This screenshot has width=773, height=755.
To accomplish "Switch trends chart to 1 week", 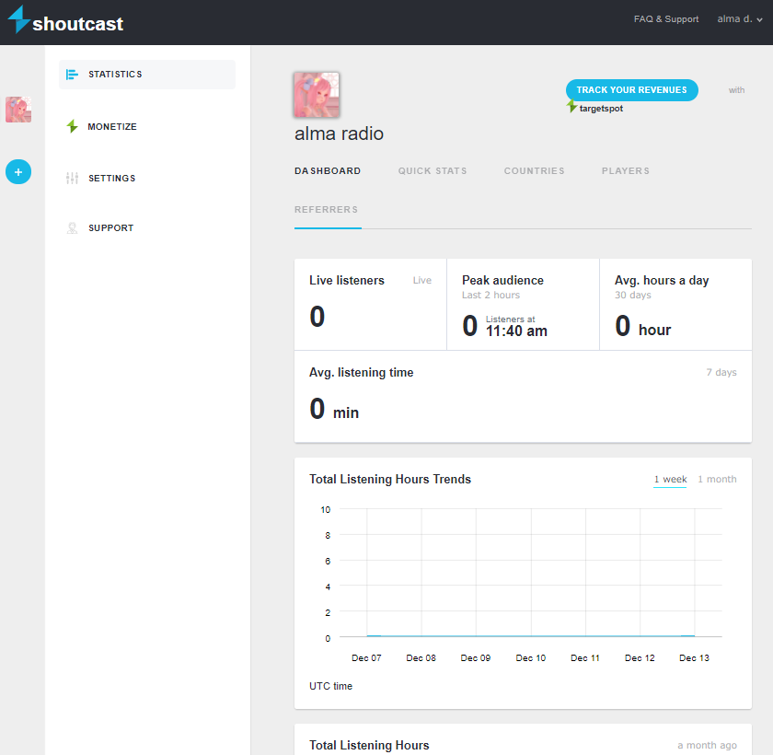I will tap(670, 479).
